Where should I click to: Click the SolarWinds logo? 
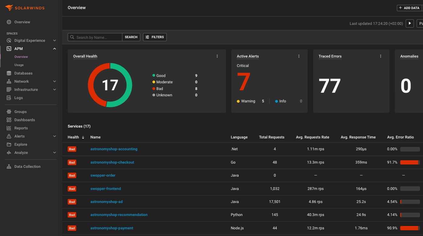pyautogui.click(x=25, y=8)
